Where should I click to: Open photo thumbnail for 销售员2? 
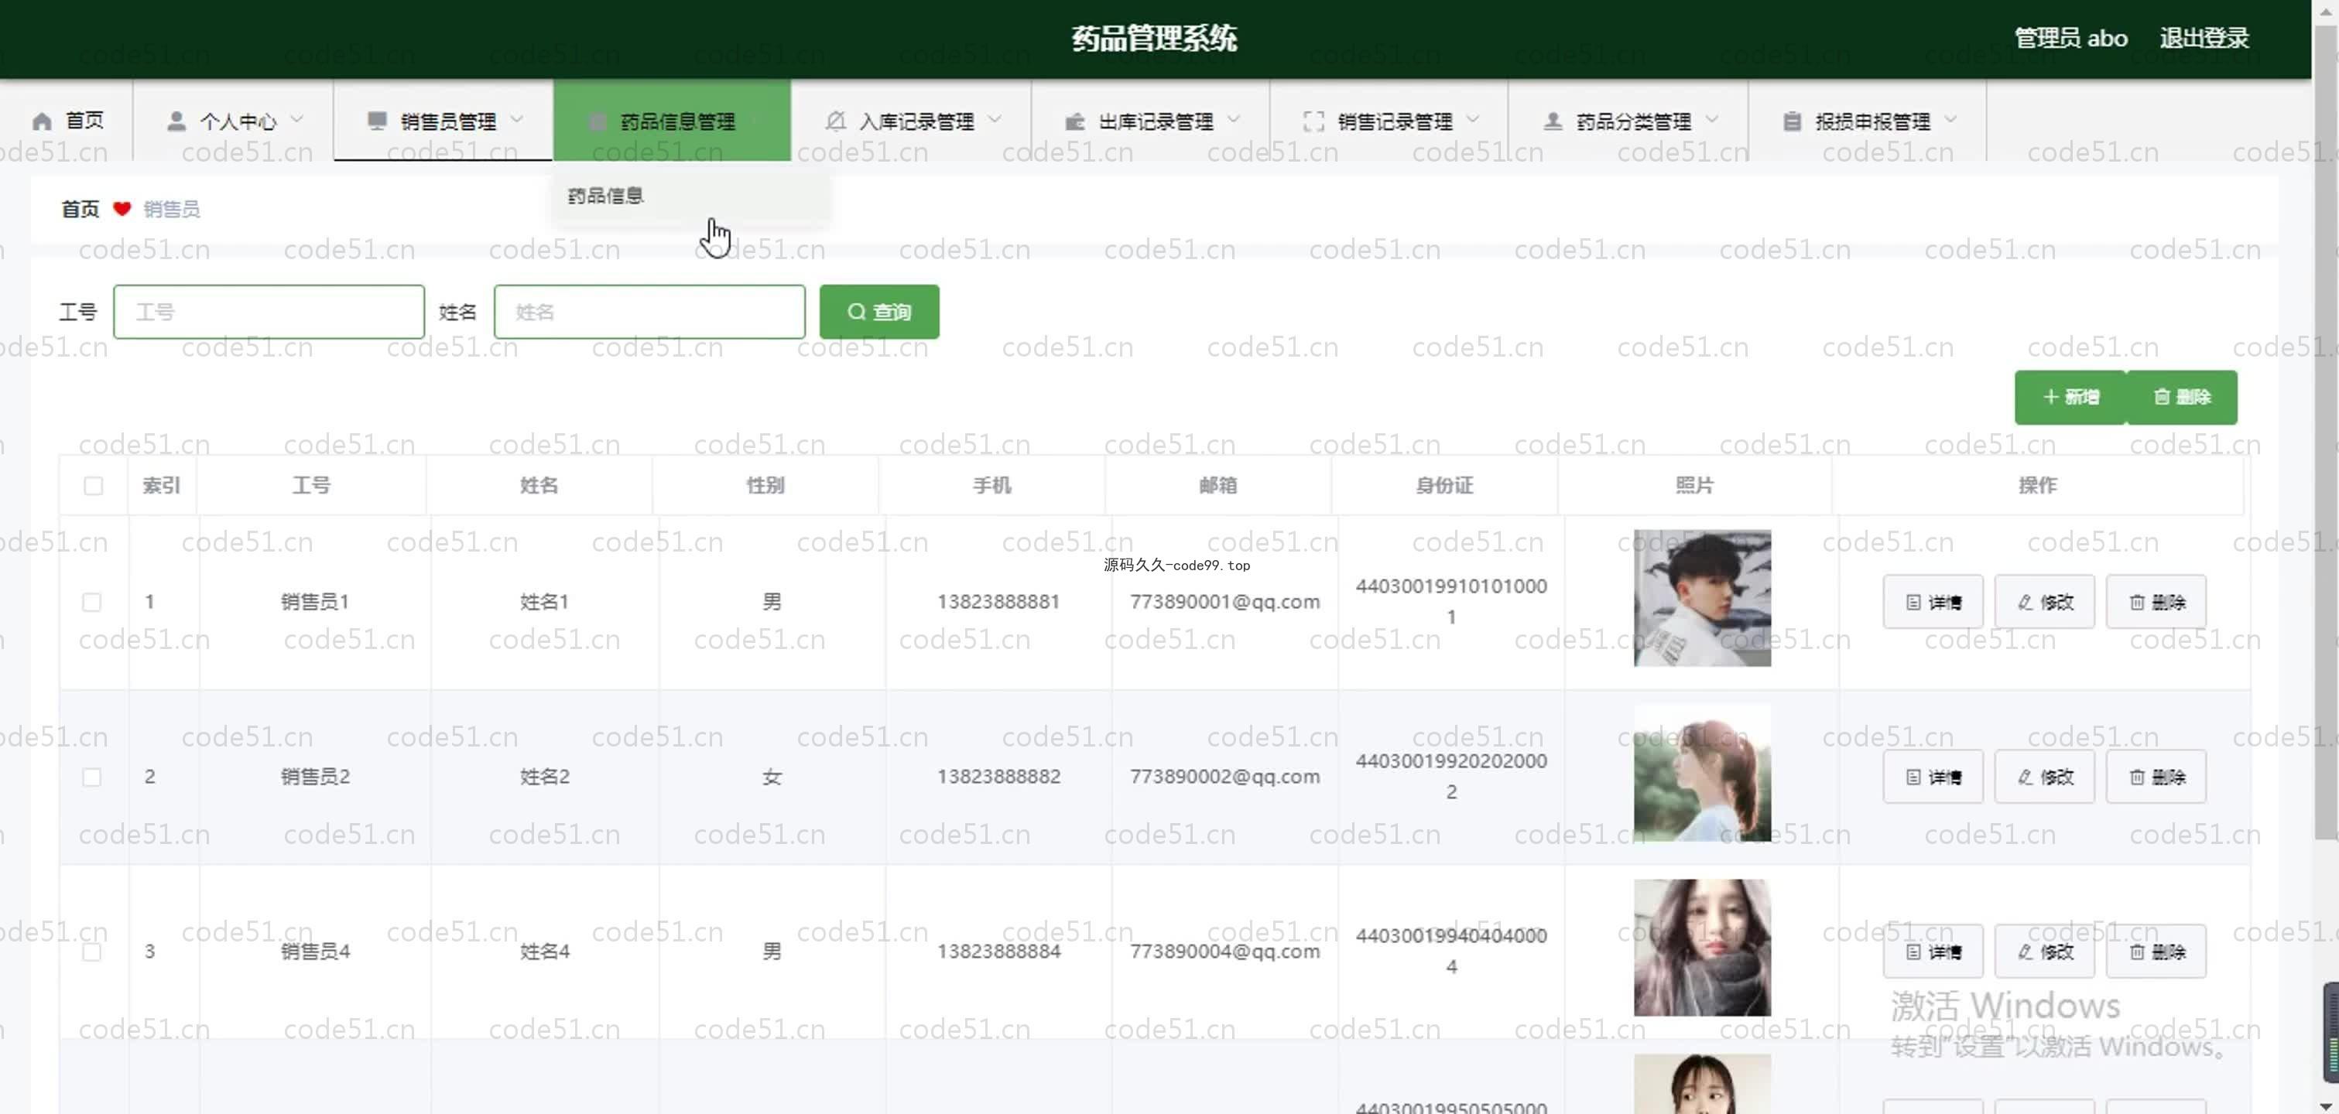click(x=1701, y=774)
